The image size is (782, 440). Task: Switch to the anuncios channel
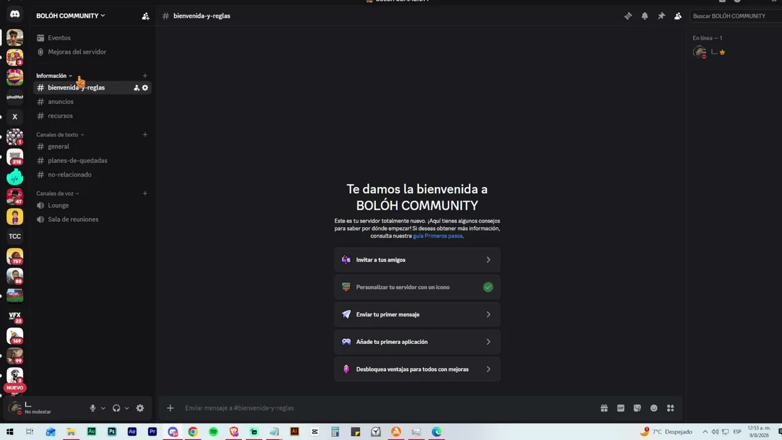pyautogui.click(x=92, y=102)
